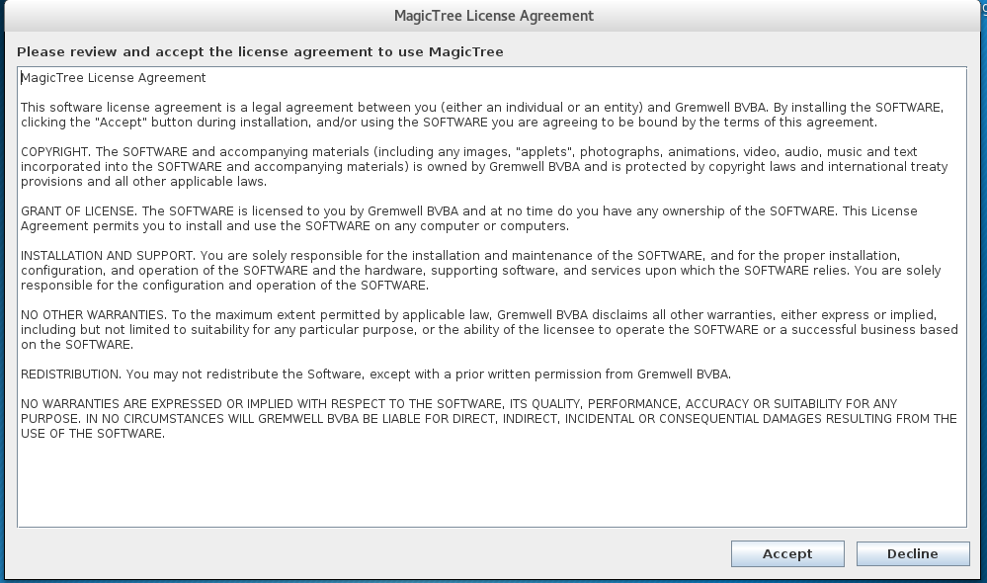
Task: Click 'USE OF THE SOFTWARE.' last line
Action: [93, 433]
